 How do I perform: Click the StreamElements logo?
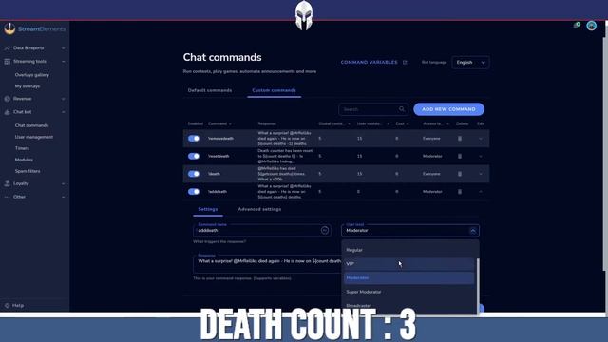(x=34, y=28)
